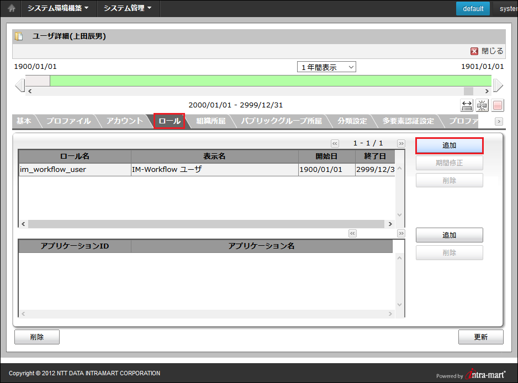This screenshot has width=518, height=383.
Task: Close the user detail via 閉じる
Action: 487,51
